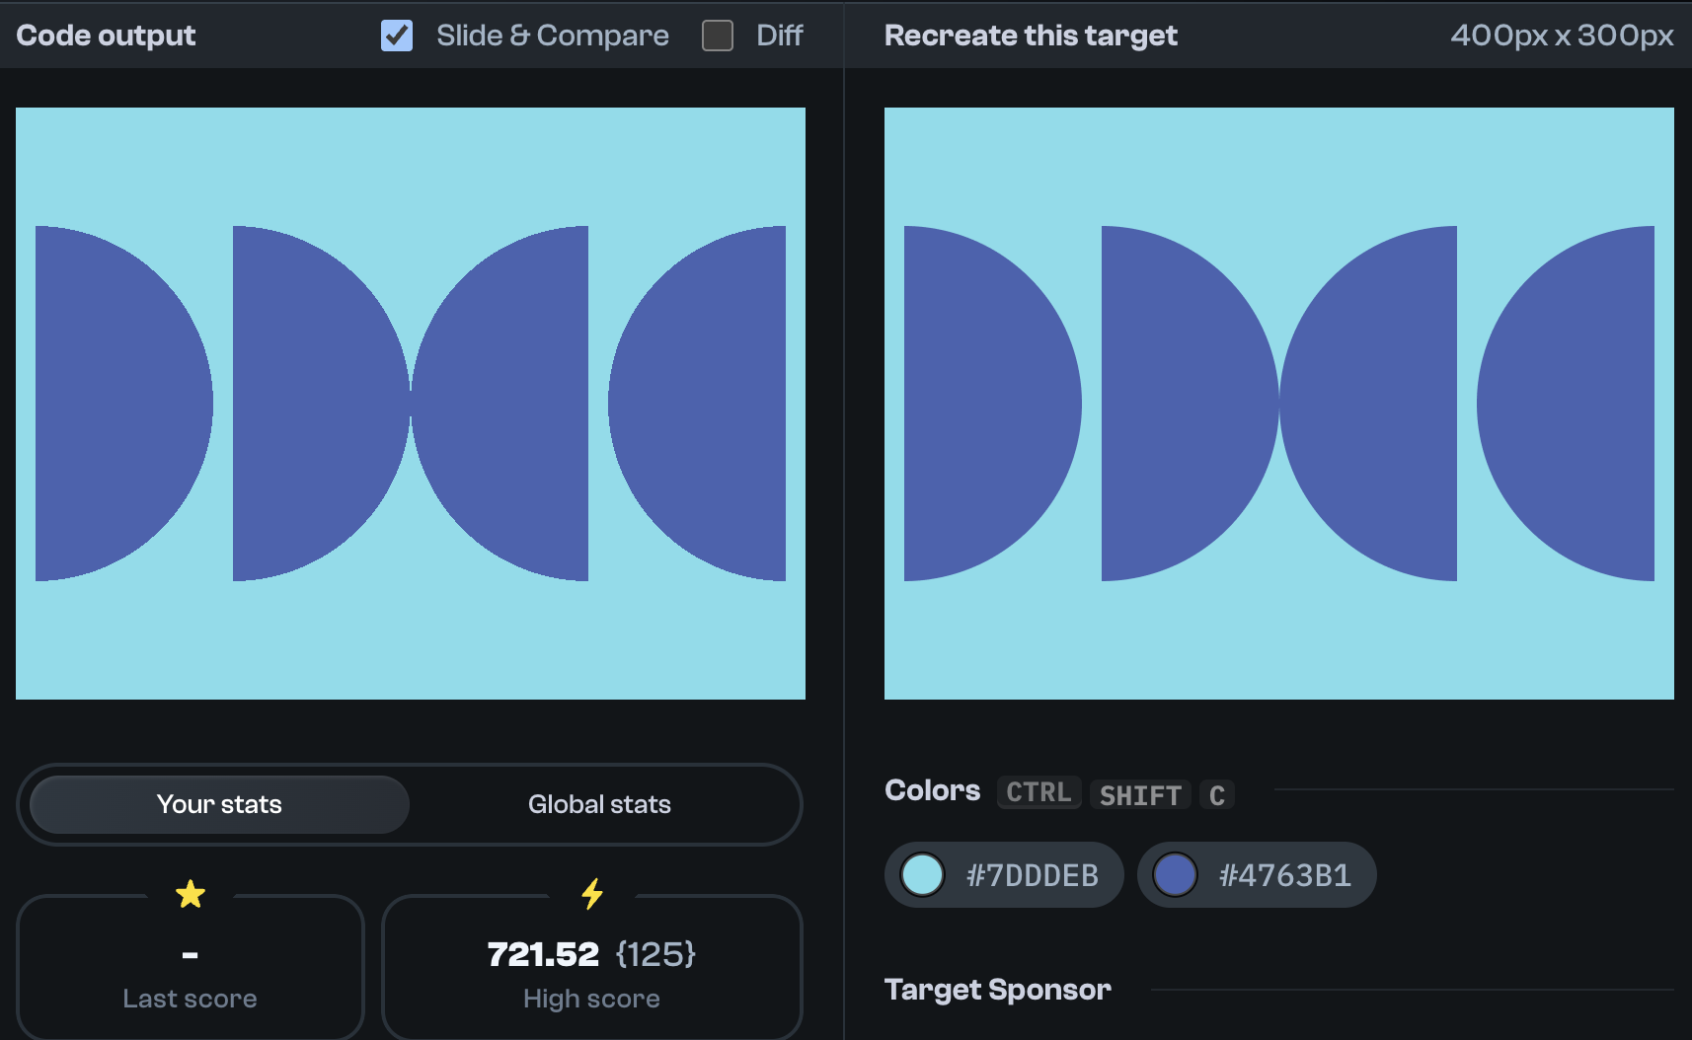
Task: Select the Your stats tab
Action: click(x=218, y=804)
